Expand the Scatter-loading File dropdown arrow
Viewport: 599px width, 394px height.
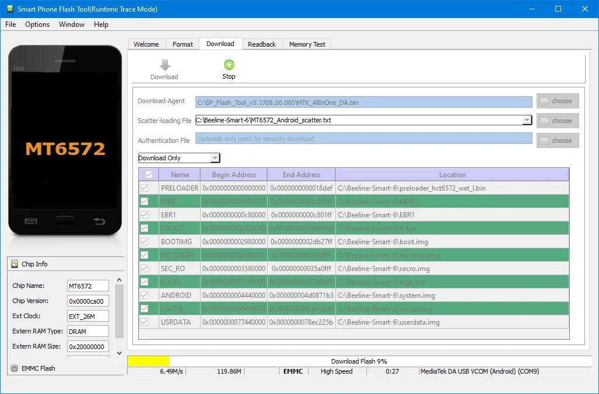pos(527,120)
